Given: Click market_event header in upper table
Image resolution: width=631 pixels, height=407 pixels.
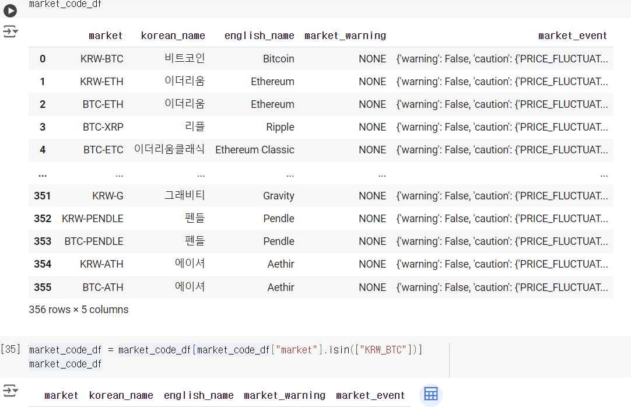Looking at the screenshot, I should coord(573,36).
